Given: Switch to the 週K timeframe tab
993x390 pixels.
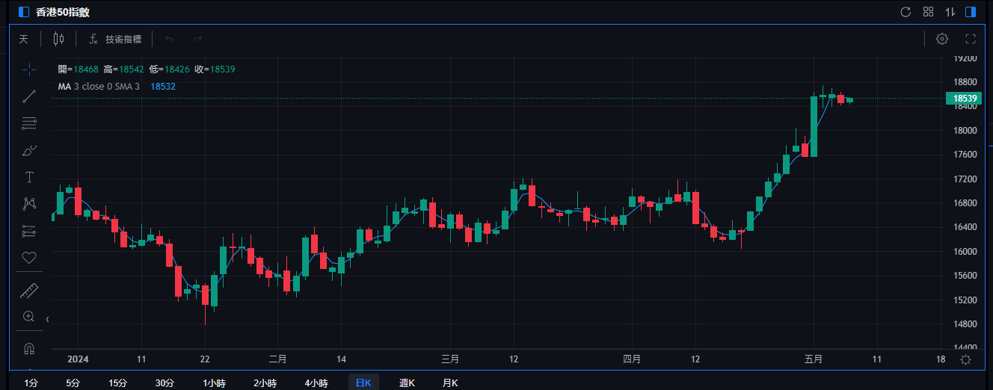Looking at the screenshot, I should [408, 383].
